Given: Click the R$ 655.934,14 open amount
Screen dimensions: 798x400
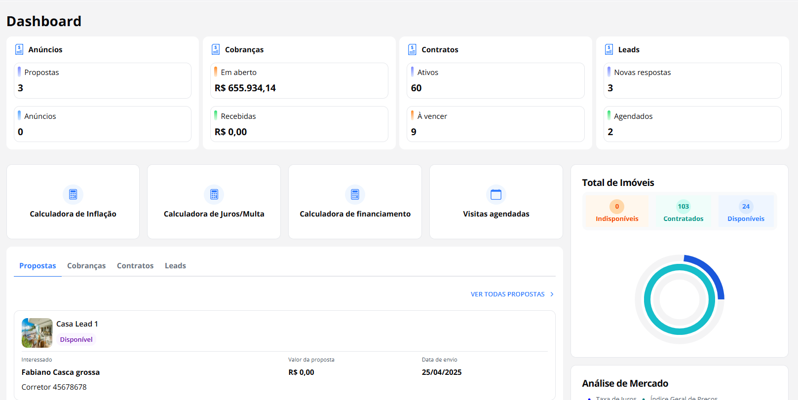Looking at the screenshot, I should pyautogui.click(x=245, y=88).
